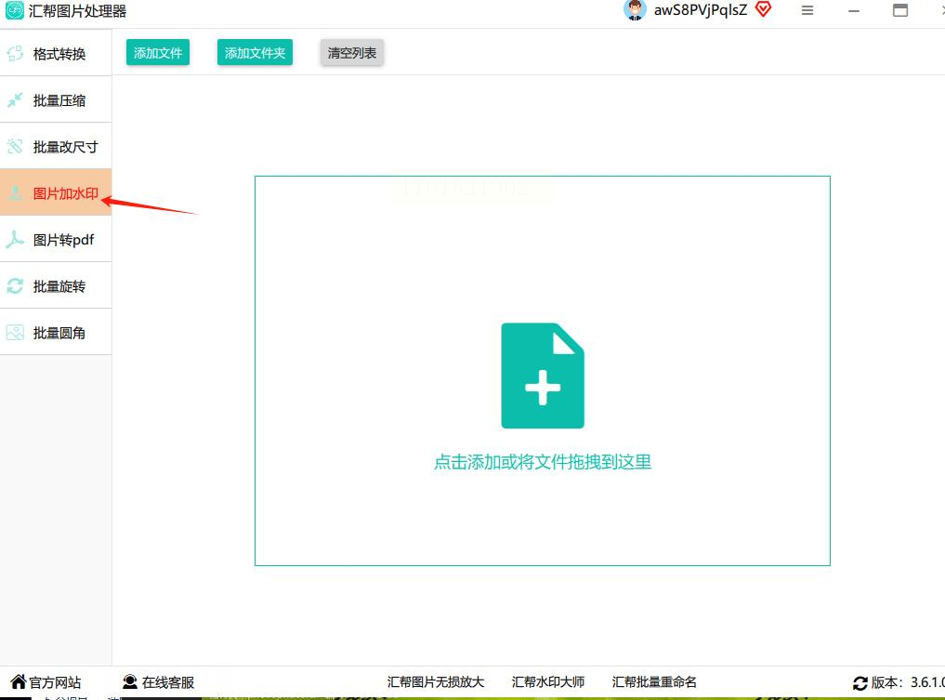The width and height of the screenshot is (945, 700).
Task: Select the 批量改尺寸 tab
Action: click(56, 147)
